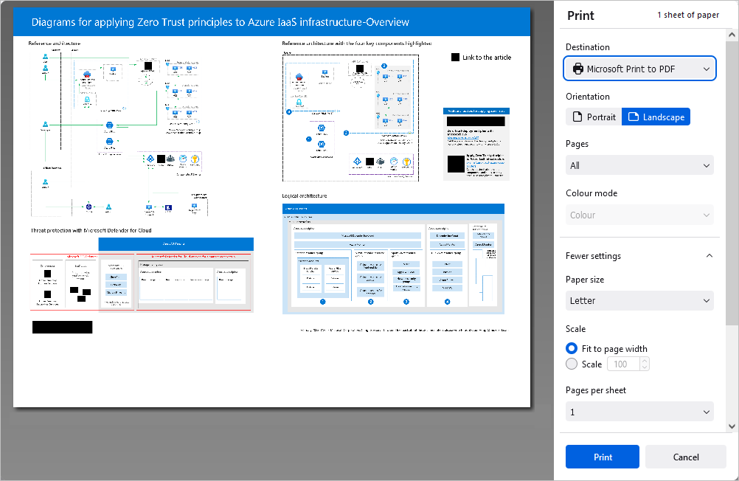739x481 pixels.
Task: Select Portrait page orientation
Action: 594,117
